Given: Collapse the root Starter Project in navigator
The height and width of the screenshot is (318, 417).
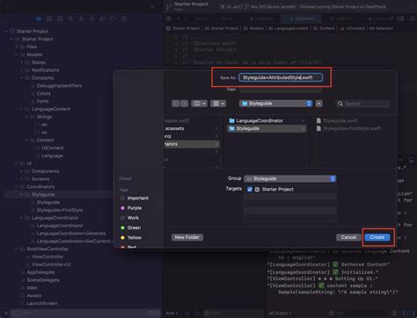Looking at the screenshot, I should (x=6, y=31).
